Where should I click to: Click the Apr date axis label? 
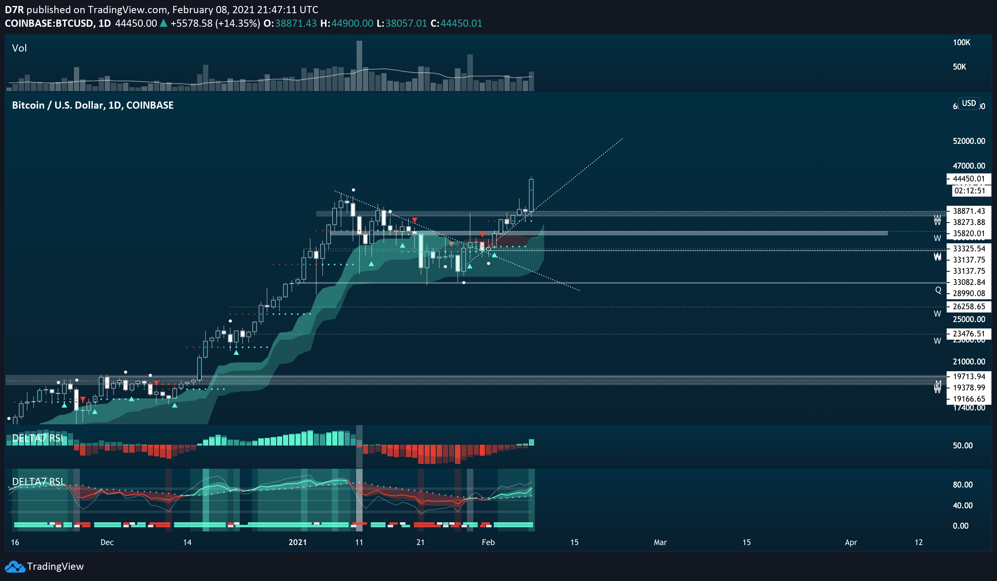[x=851, y=542]
